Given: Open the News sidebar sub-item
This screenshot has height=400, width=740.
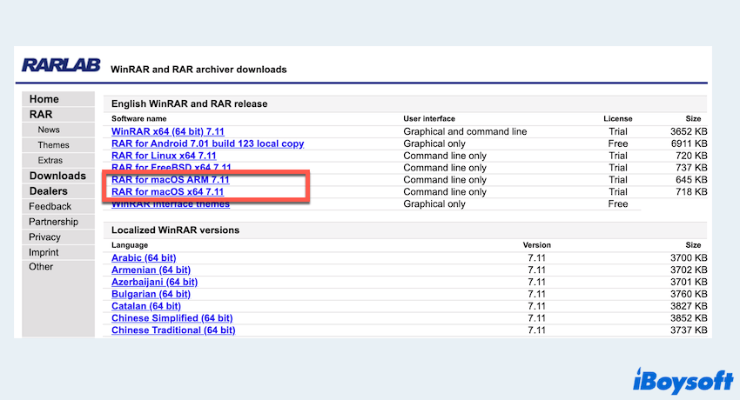Looking at the screenshot, I should 49,130.
